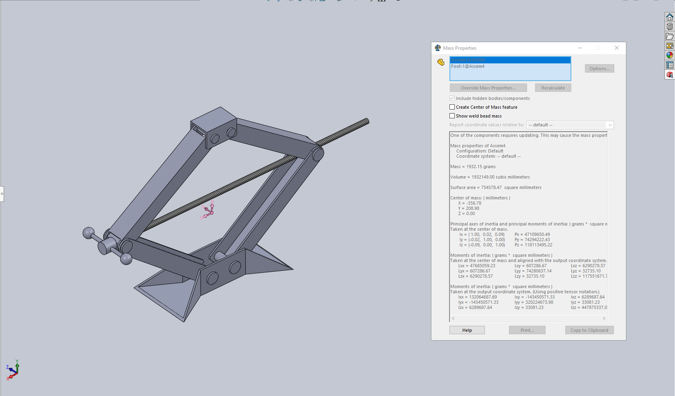This screenshot has width=675, height=396.
Task: Open Appearances color ball icon
Action: point(669,55)
